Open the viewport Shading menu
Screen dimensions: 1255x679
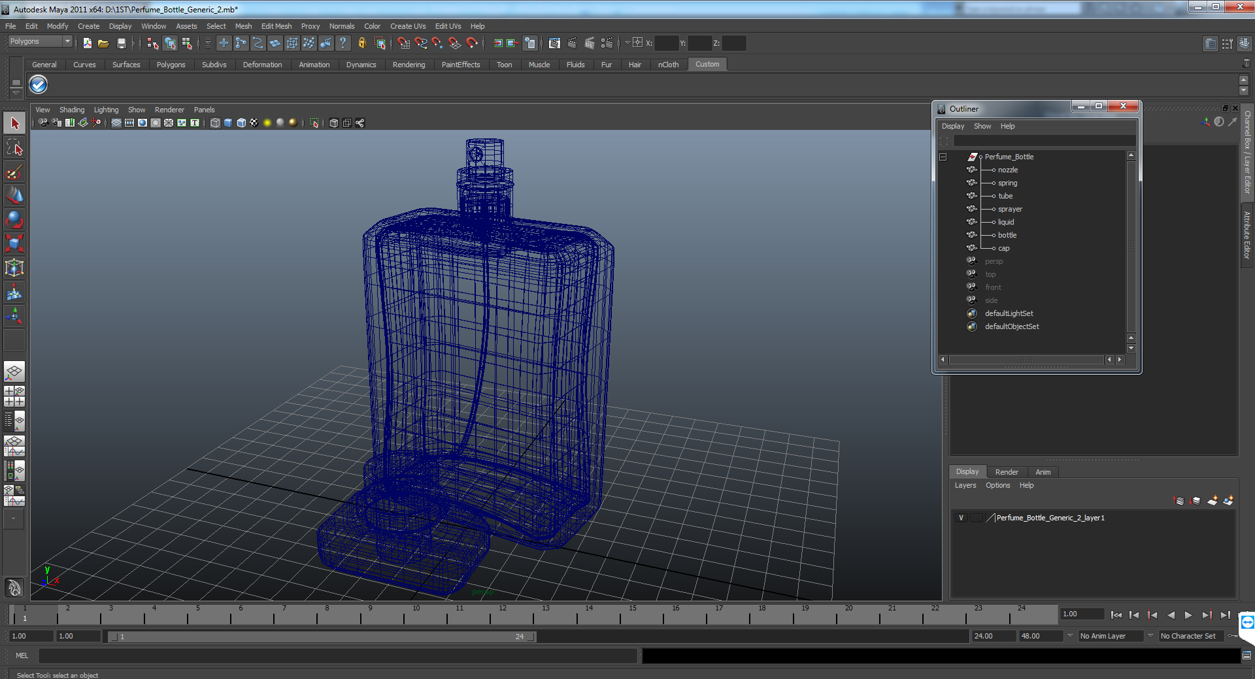pyautogui.click(x=72, y=110)
